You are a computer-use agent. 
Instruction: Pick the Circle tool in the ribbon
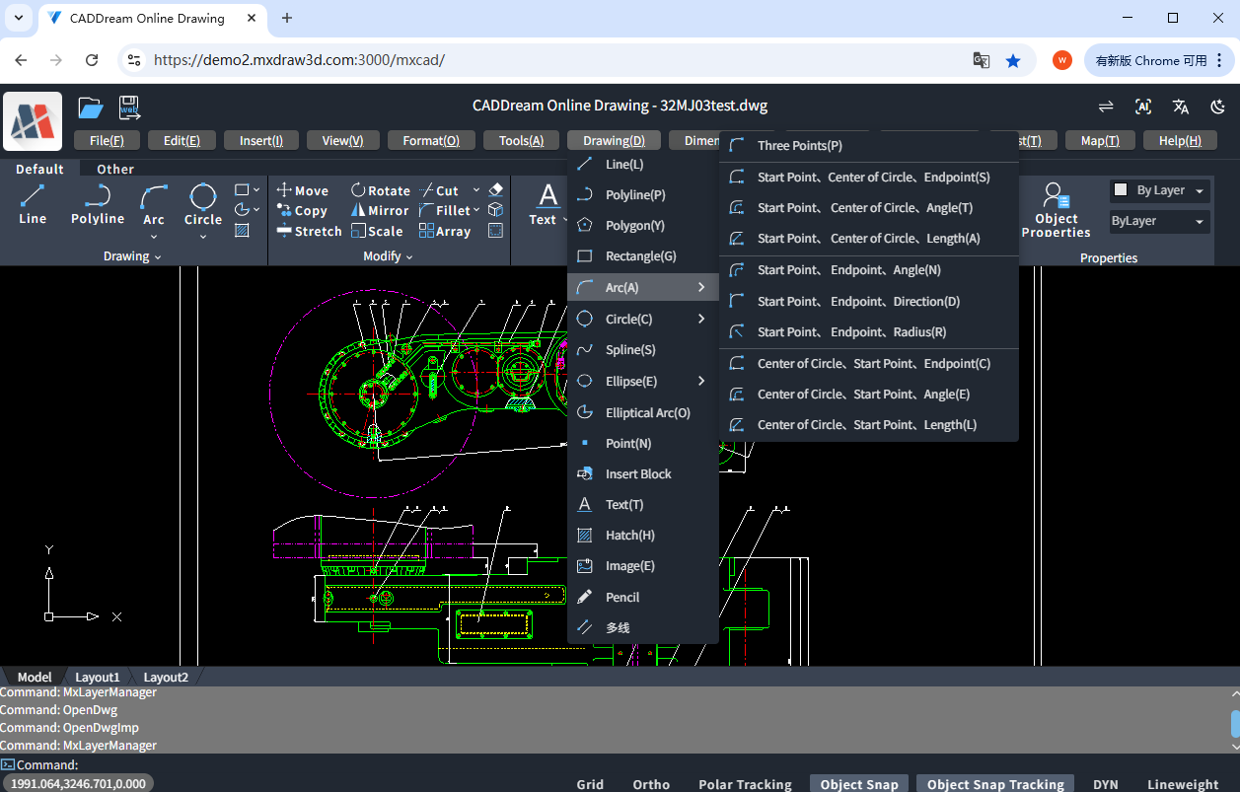click(x=203, y=202)
